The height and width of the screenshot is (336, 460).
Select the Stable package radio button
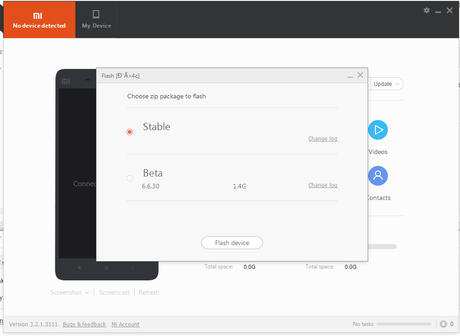[x=130, y=132]
